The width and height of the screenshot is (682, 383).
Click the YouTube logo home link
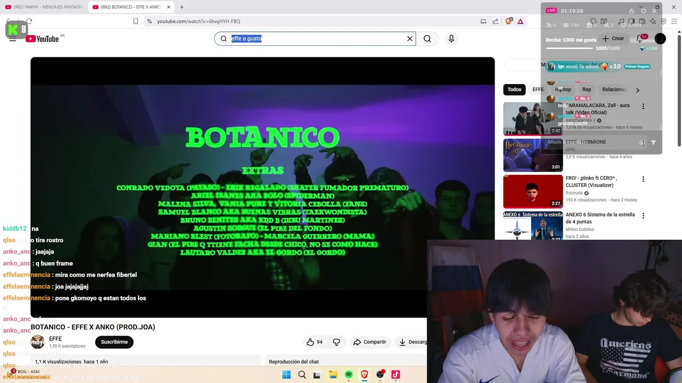tap(42, 38)
